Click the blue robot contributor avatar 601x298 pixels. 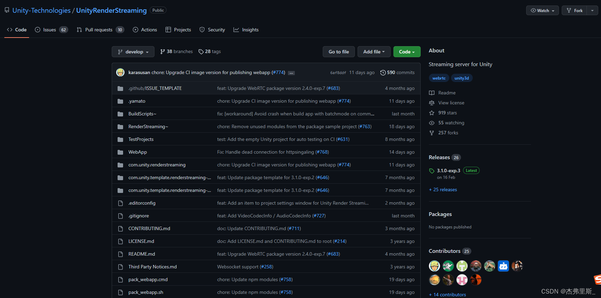pos(503,266)
